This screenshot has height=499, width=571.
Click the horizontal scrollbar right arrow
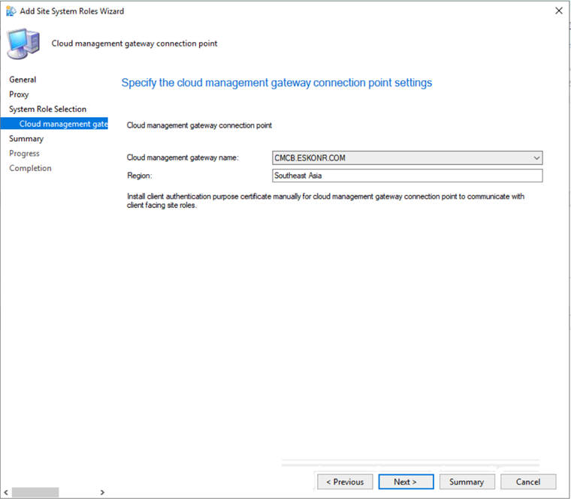tap(102, 492)
